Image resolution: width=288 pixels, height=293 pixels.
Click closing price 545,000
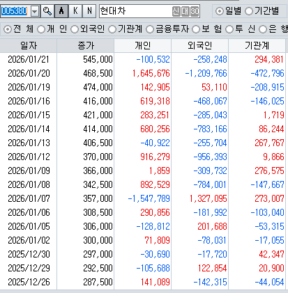pos(98,60)
